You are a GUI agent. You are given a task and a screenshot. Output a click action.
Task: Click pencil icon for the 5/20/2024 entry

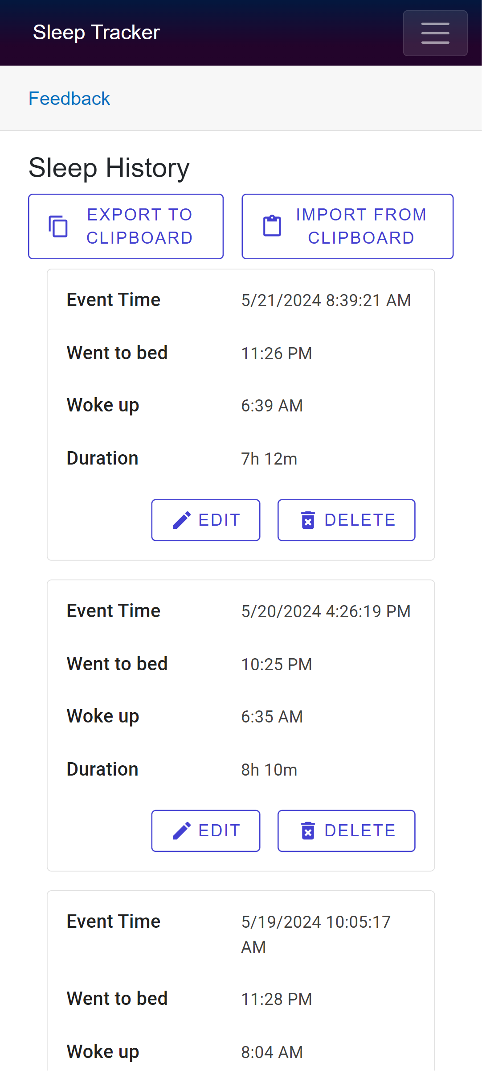click(182, 831)
